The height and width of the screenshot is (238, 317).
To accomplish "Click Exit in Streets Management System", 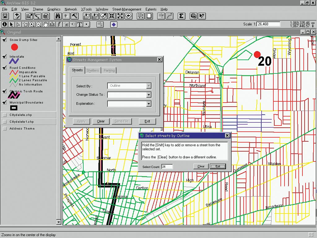I will tap(147, 121).
